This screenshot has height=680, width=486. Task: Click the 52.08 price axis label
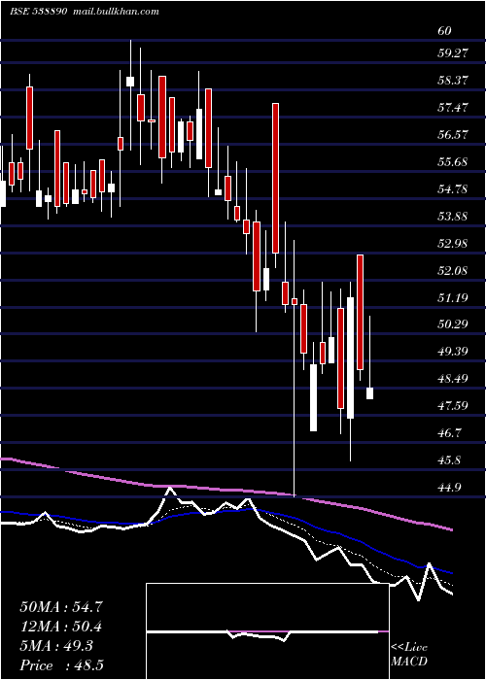click(452, 271)
